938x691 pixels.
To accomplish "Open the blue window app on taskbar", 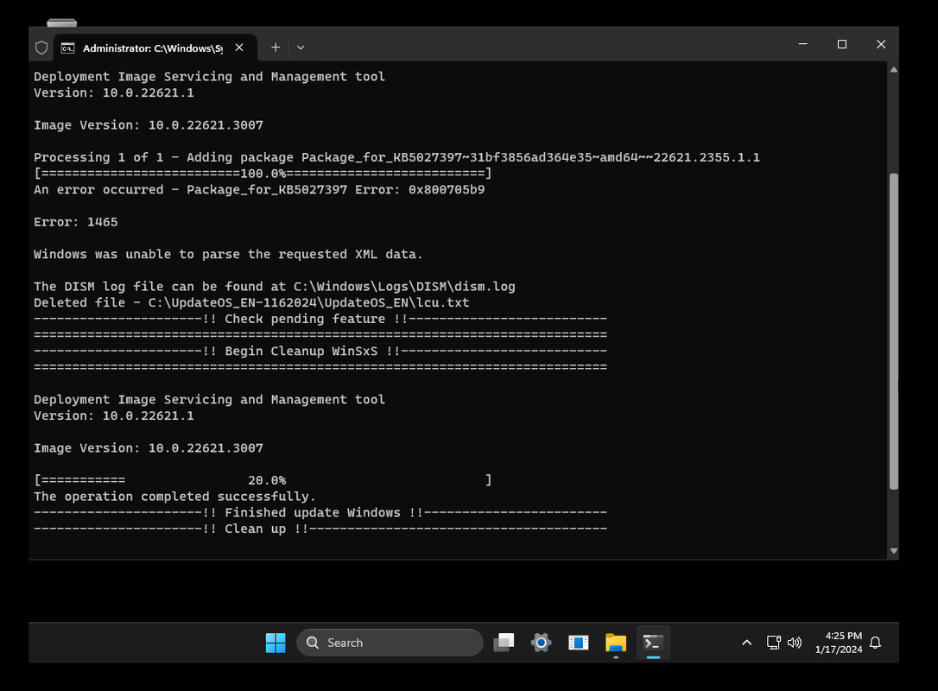I will tap(579, 643).
